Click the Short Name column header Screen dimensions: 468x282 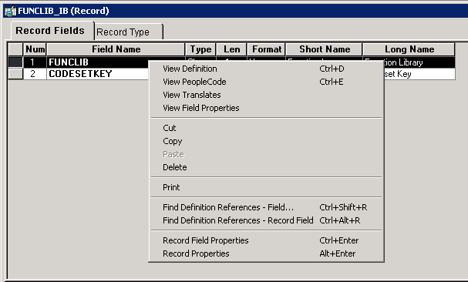(324, 49)
